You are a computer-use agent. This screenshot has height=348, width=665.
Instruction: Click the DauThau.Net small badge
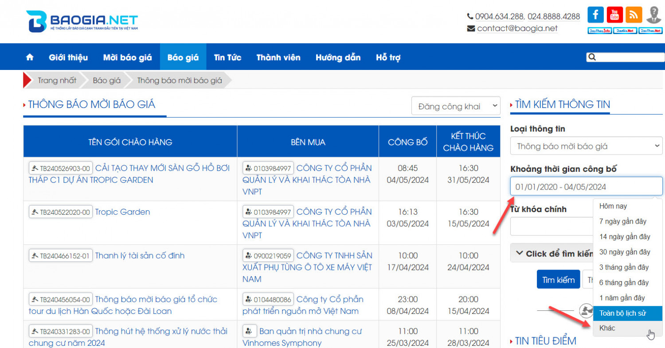pos(650,31)
